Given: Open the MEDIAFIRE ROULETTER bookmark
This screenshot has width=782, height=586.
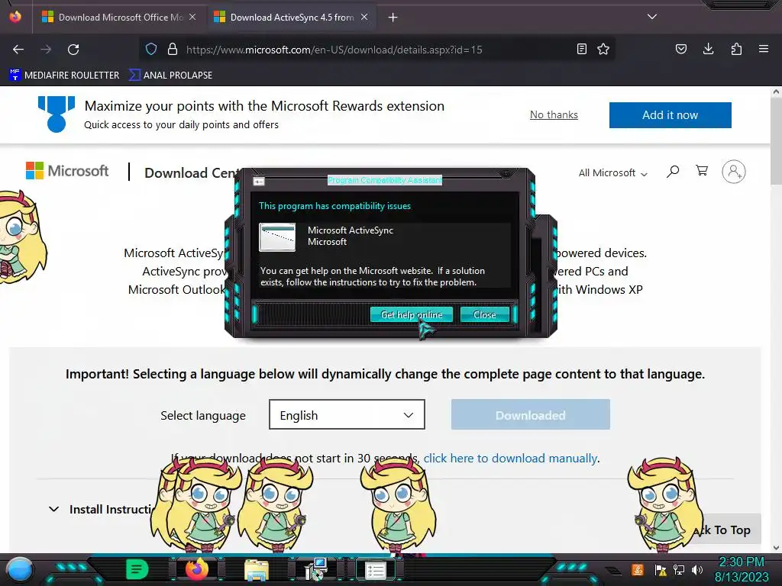Looking at the screenshot, I should pyautogui.click(x=64, y=76).
